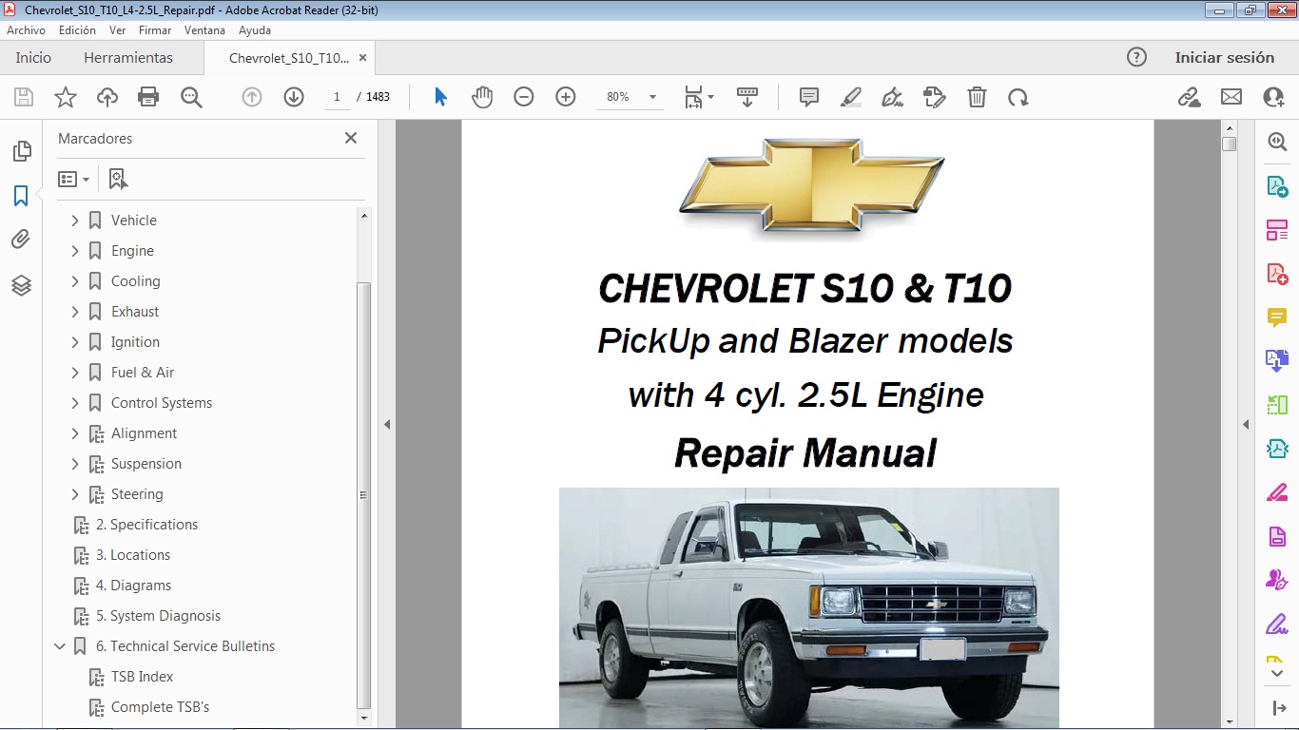The image size is (1299, 730).
Task: Select the Hand tool in the toolbar
Action: pyautogui.click(x=482, y=96)
